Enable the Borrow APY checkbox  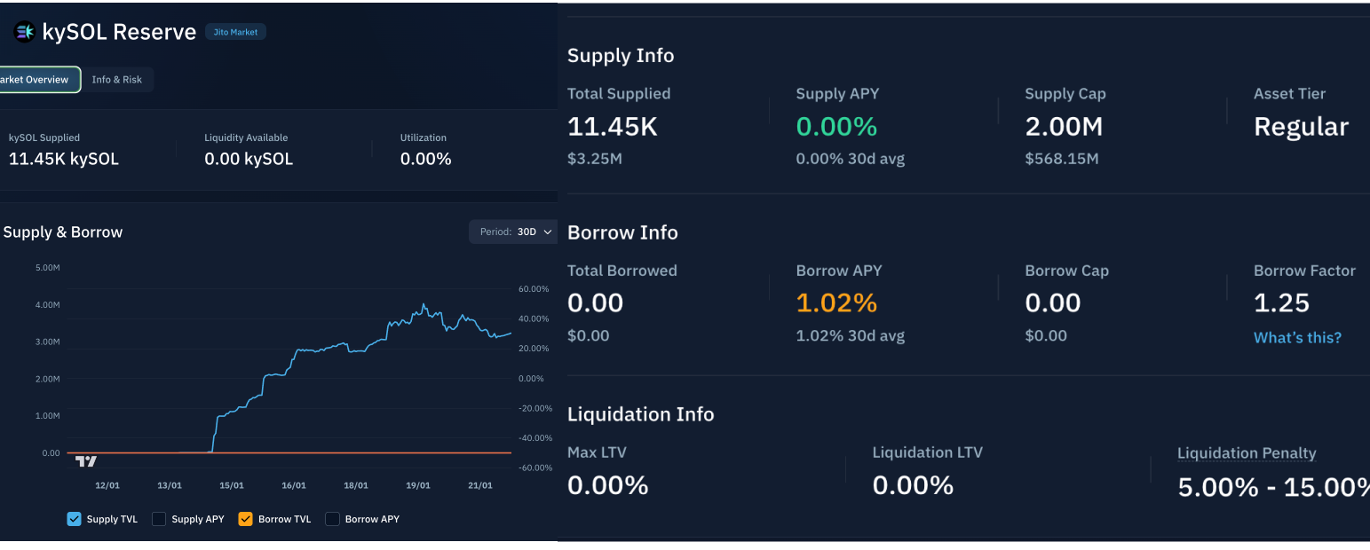[333, 519]
